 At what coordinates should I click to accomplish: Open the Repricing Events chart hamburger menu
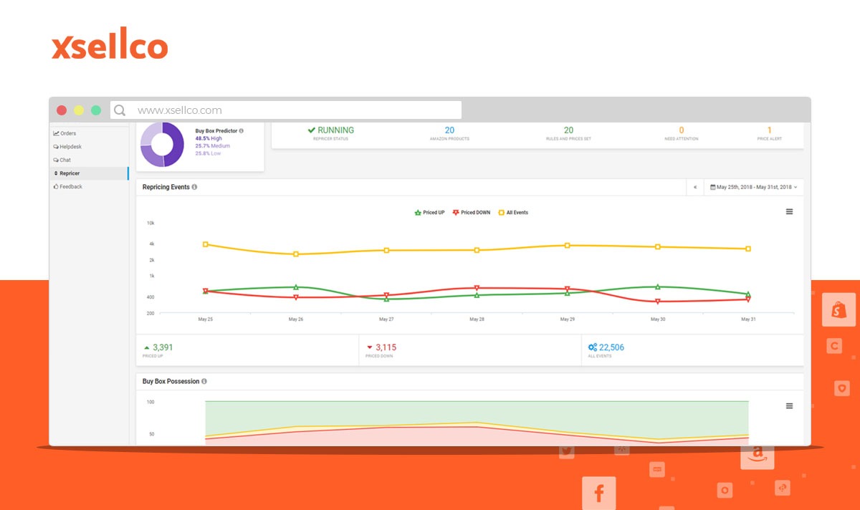789,212
